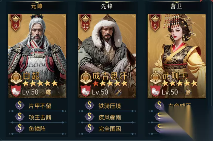
Task: Select the 先锋 position header
Action: tap(107, 6)
